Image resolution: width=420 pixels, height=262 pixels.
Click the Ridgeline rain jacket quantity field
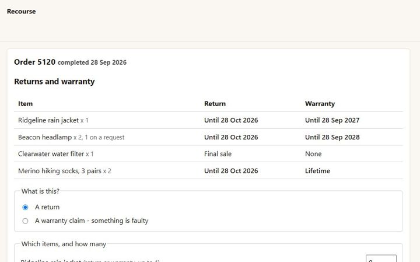pyautogui.click(x=381, y=258)
